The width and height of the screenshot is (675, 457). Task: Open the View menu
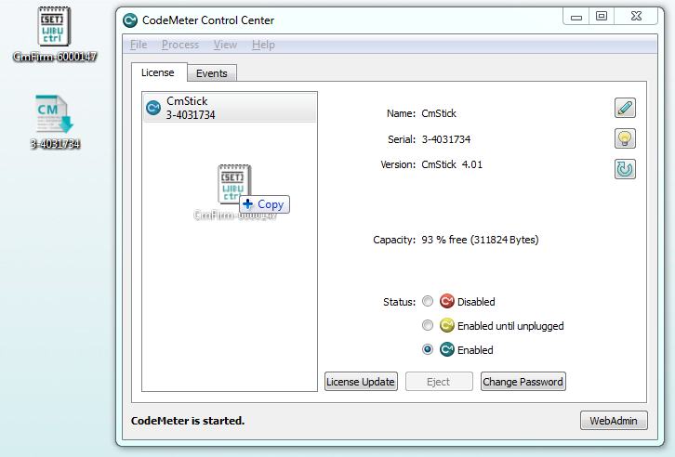tap(226, 45)
